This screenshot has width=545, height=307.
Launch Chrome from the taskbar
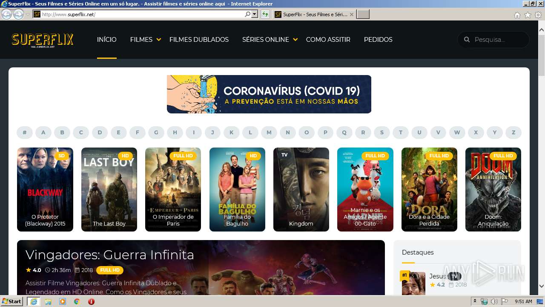(77, 301)
